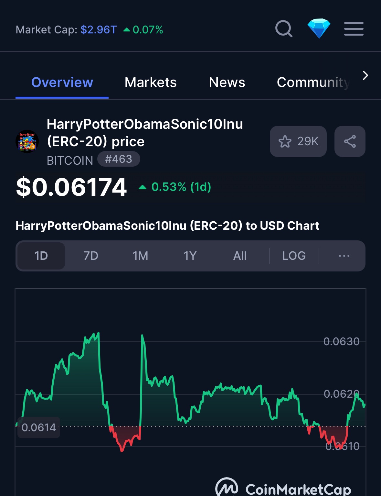Tap the #463 rank badge
This screenshot has width=381, height=496.
pyautogui.click(x=119, y=159)
